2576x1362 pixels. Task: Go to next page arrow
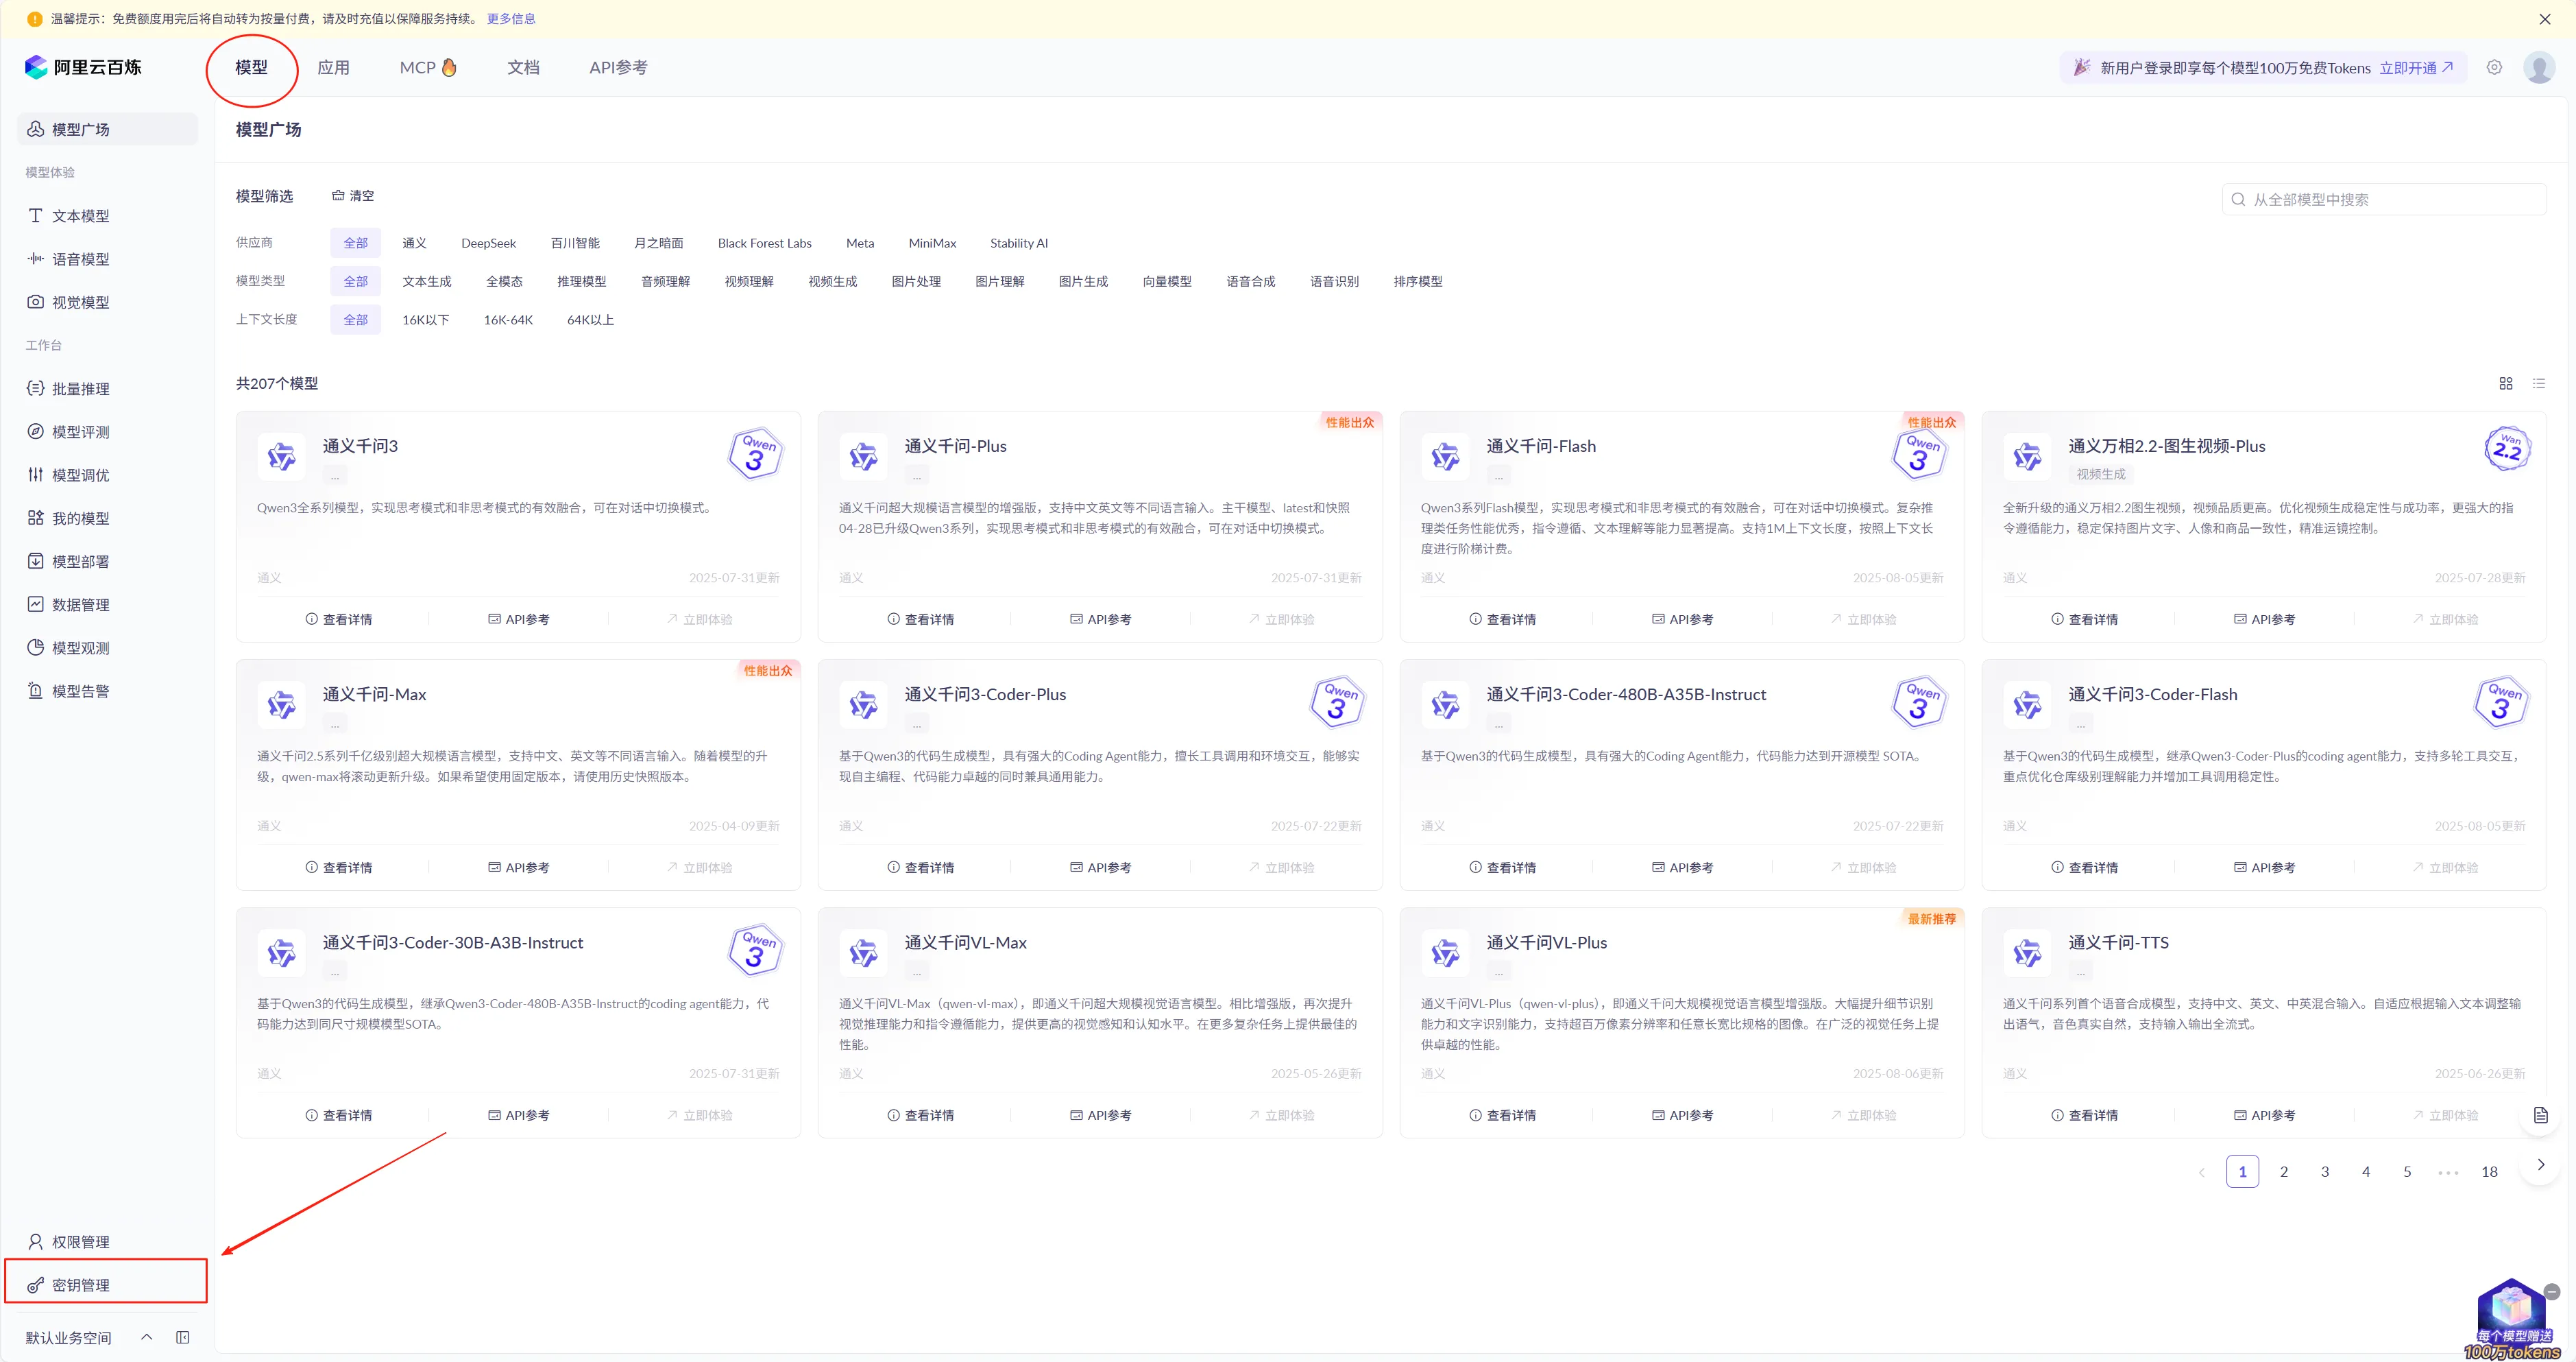[2540, 1165]
